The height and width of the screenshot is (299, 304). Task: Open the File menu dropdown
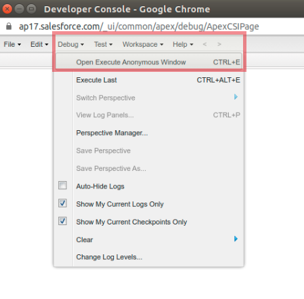click(x=12, y=44)
